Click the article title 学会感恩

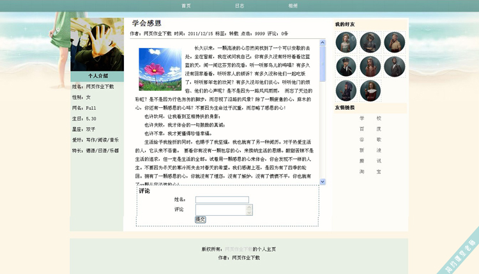[147, 23]
